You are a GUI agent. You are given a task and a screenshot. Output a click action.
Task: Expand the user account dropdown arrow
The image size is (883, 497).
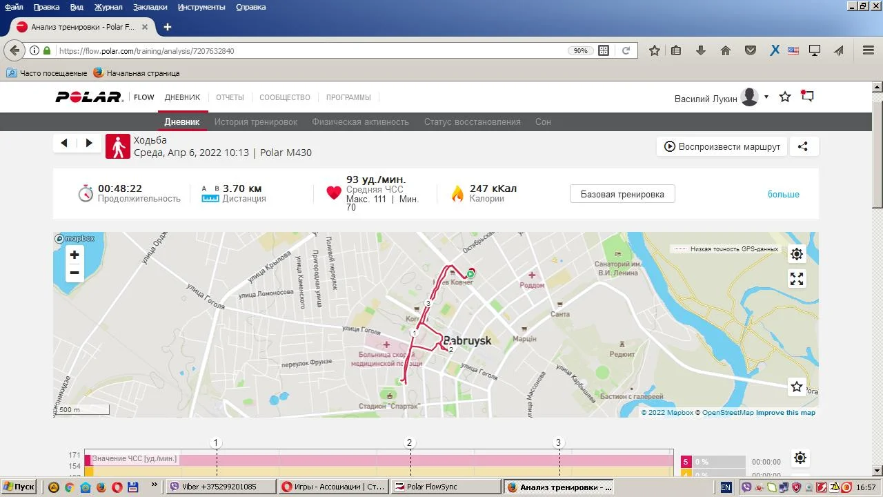766,97
